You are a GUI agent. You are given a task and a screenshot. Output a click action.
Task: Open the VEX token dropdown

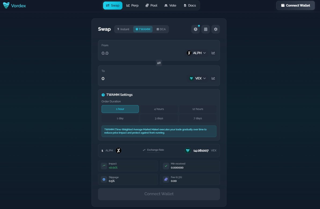(197, 78)
